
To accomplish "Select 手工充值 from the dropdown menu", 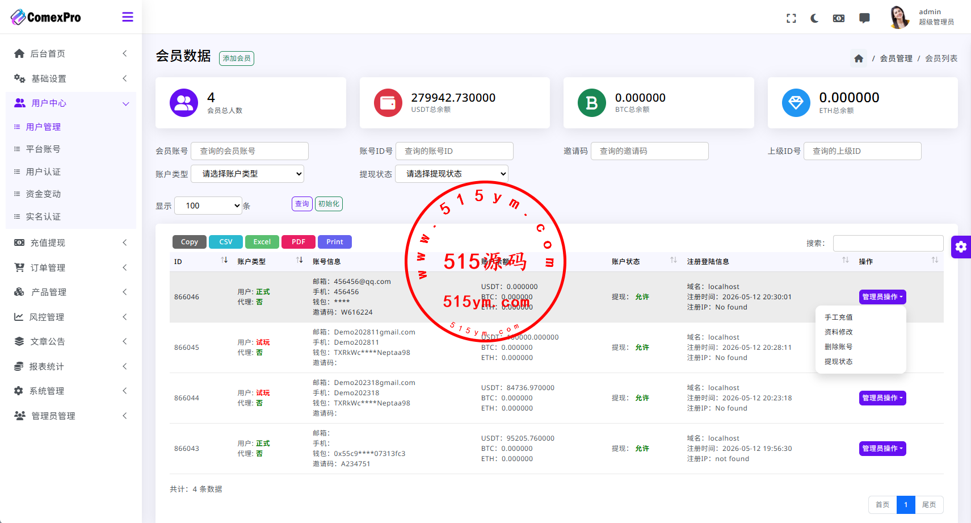I will (838, 317).
